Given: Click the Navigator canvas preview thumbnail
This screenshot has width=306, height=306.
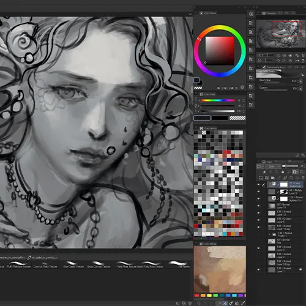Looking at the screenshot, I should point(281,34).
